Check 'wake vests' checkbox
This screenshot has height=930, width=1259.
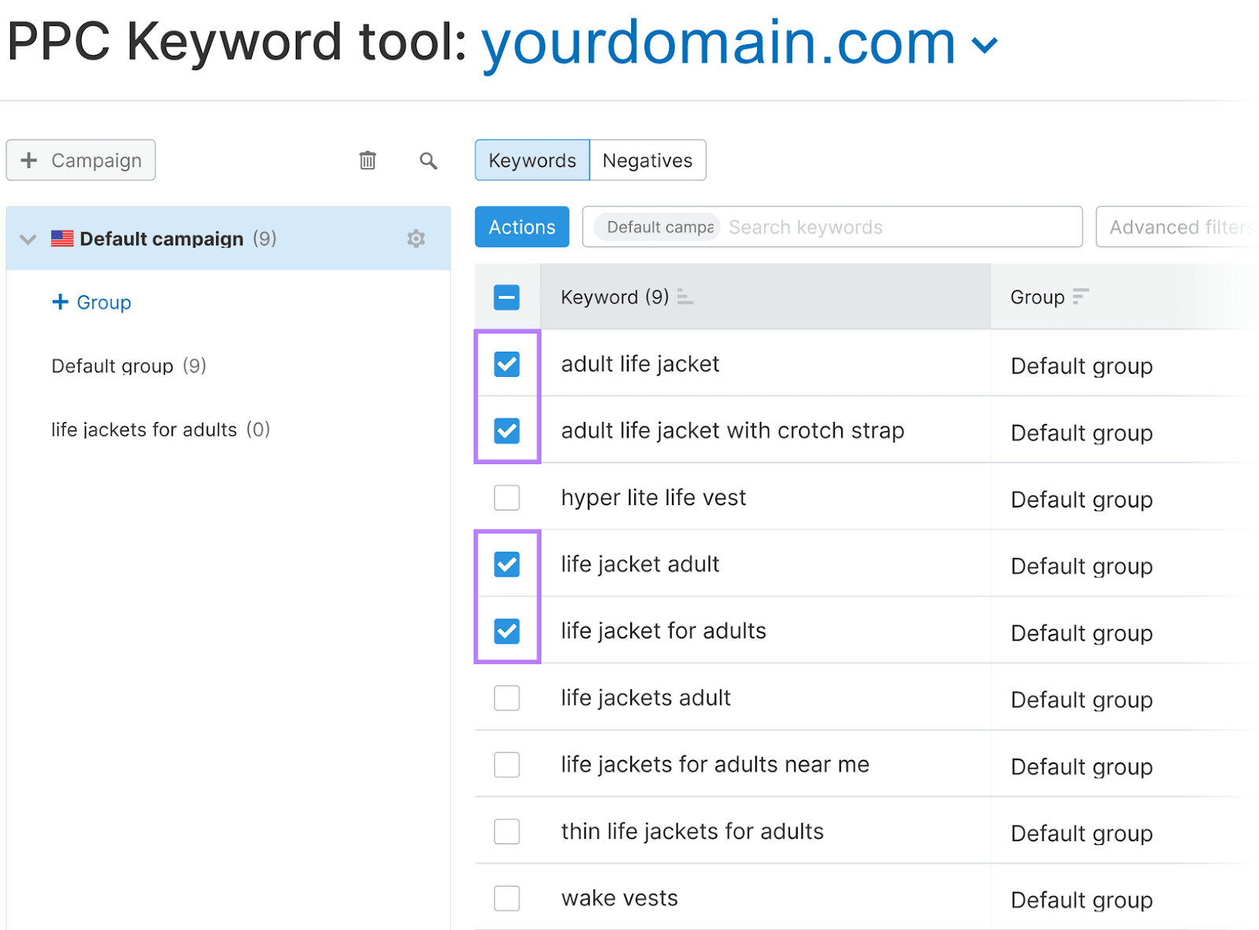[x=507, y=899]
